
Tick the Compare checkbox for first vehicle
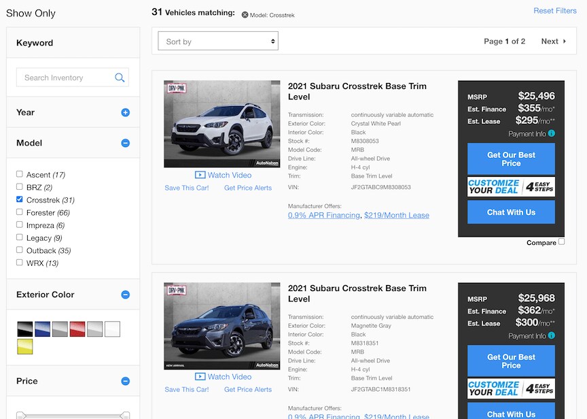[x=562, y=241]
